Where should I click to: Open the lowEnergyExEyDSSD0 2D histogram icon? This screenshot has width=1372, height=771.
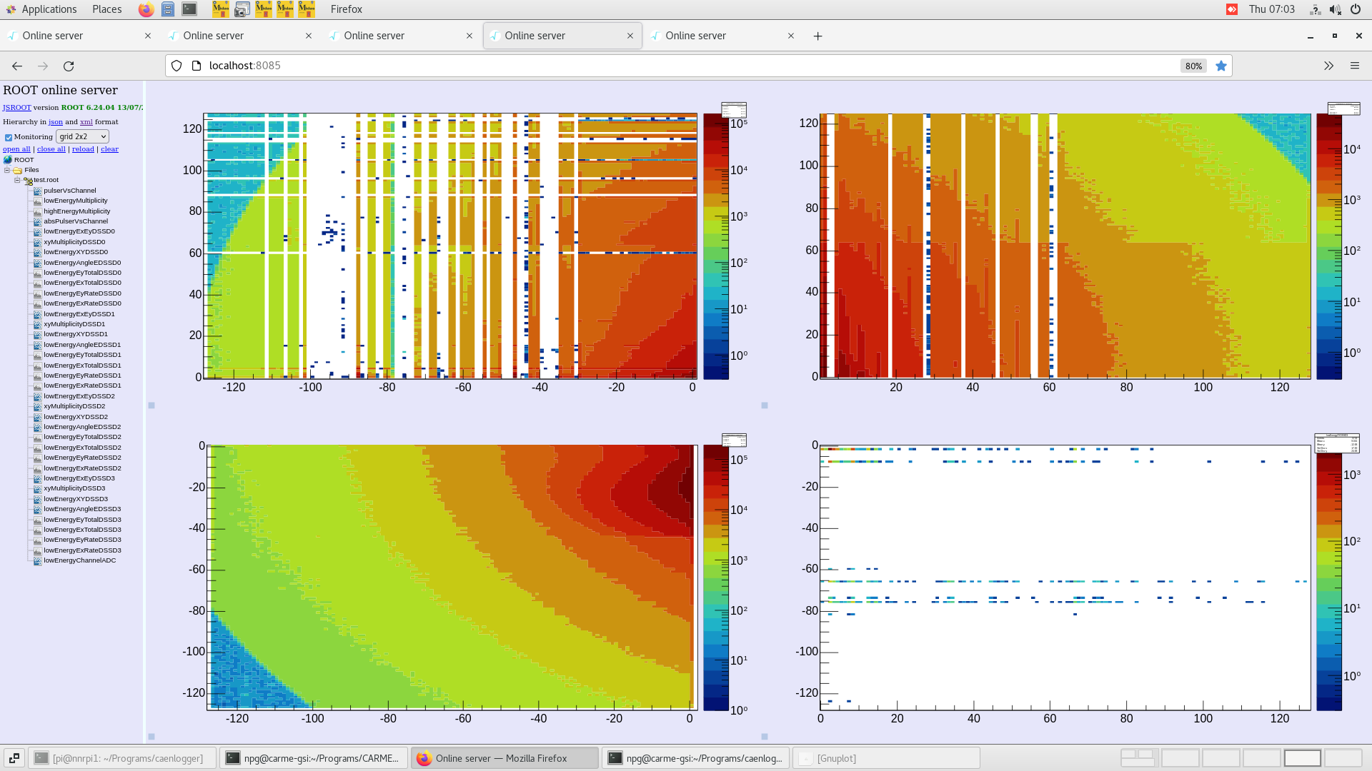36,231
